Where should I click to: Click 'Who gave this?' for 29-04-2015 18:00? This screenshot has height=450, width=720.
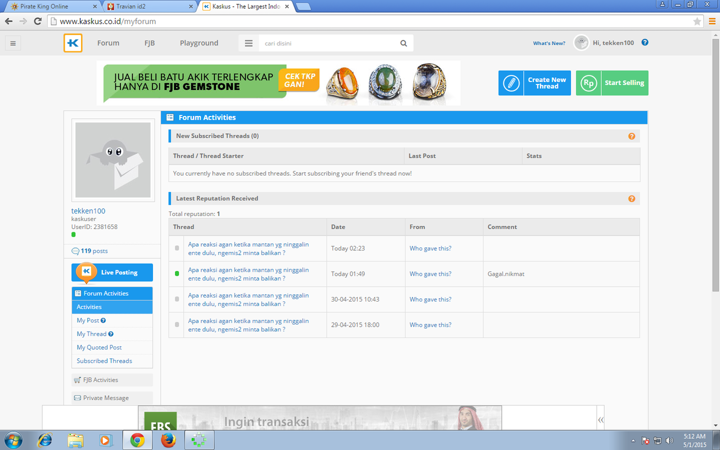coord(430,325)
